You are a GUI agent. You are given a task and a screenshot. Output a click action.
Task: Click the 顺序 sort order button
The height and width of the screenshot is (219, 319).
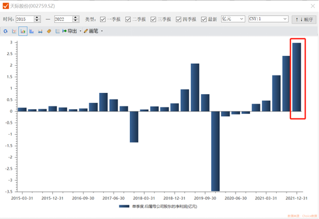[x=304, y=20]
